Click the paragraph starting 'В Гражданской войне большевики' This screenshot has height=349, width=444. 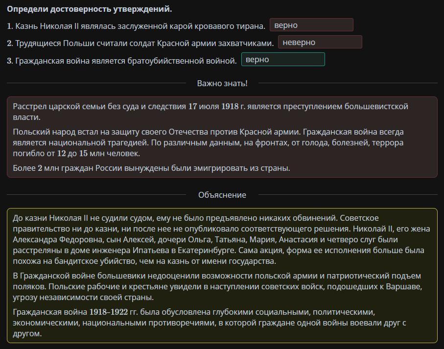(217, 286)
